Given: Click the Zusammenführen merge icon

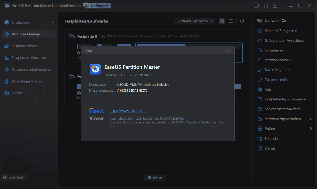Looking at the screenshot, I should point(260,80).
